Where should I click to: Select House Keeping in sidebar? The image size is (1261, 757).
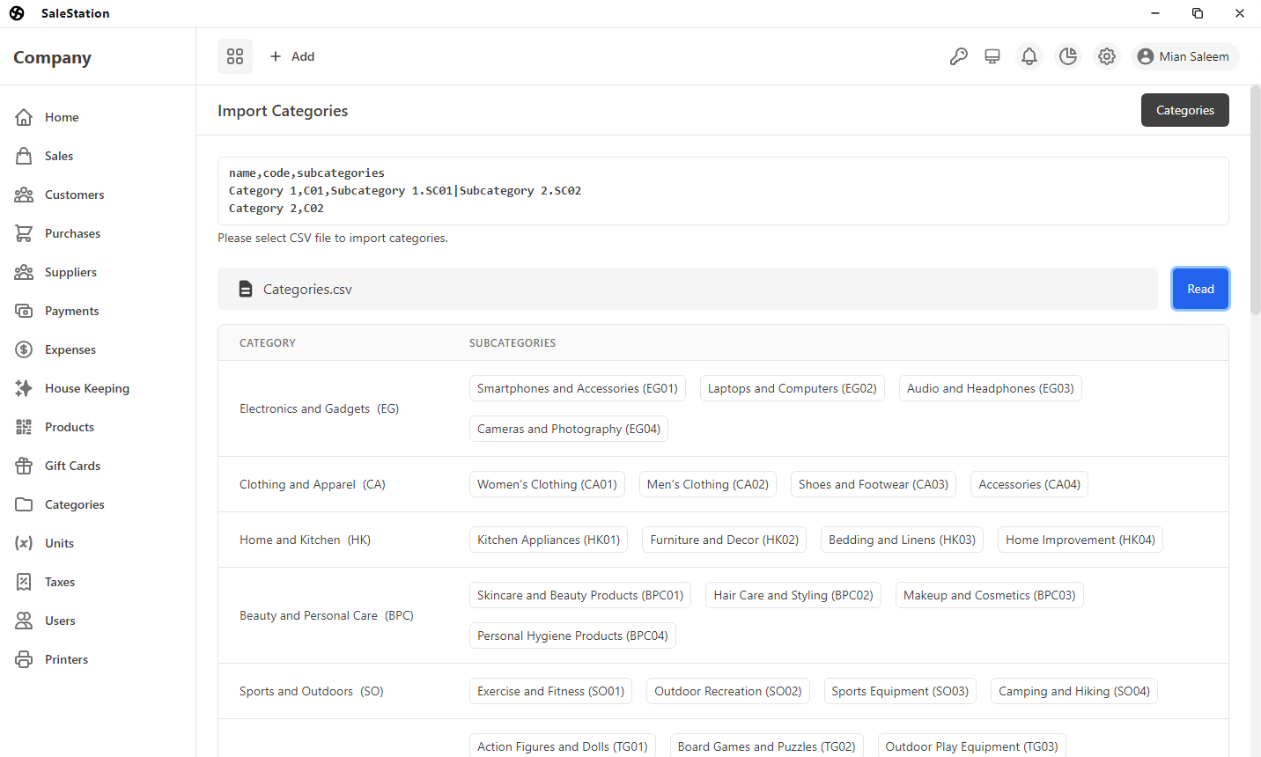(x=87, y=388)
